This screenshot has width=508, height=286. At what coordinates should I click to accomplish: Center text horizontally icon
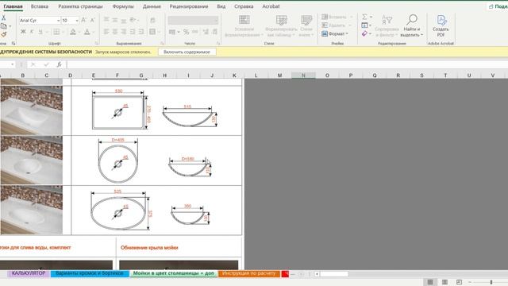pyautogui.click(x=115, y=32)
